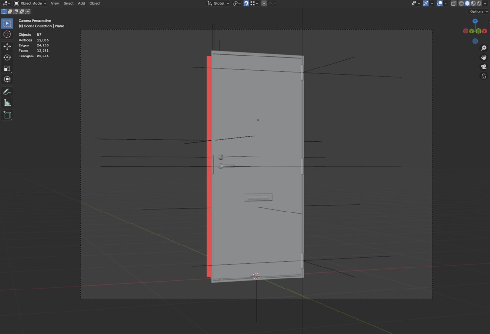Open the Object Mode dropdown
Viewport: 490px width, 334px height.
point(30,3)
